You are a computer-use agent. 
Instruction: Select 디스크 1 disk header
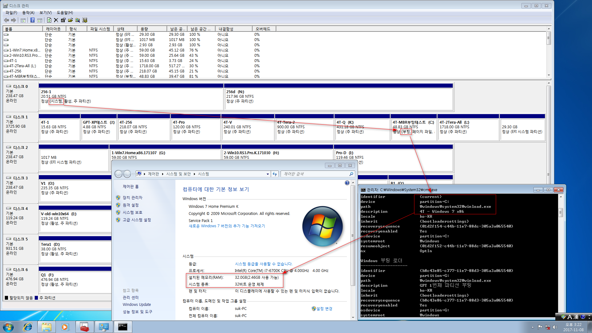point(20,127)
